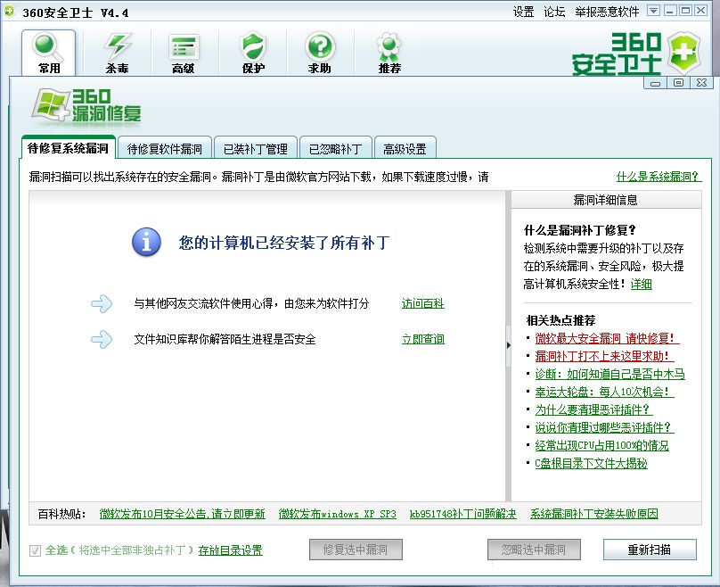720x587 pixels.
Task: Open 说说你清理过哪些恶评插件? link
Action: click(604, 427)
